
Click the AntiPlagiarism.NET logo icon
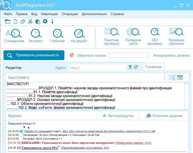(x=6, y=5)
